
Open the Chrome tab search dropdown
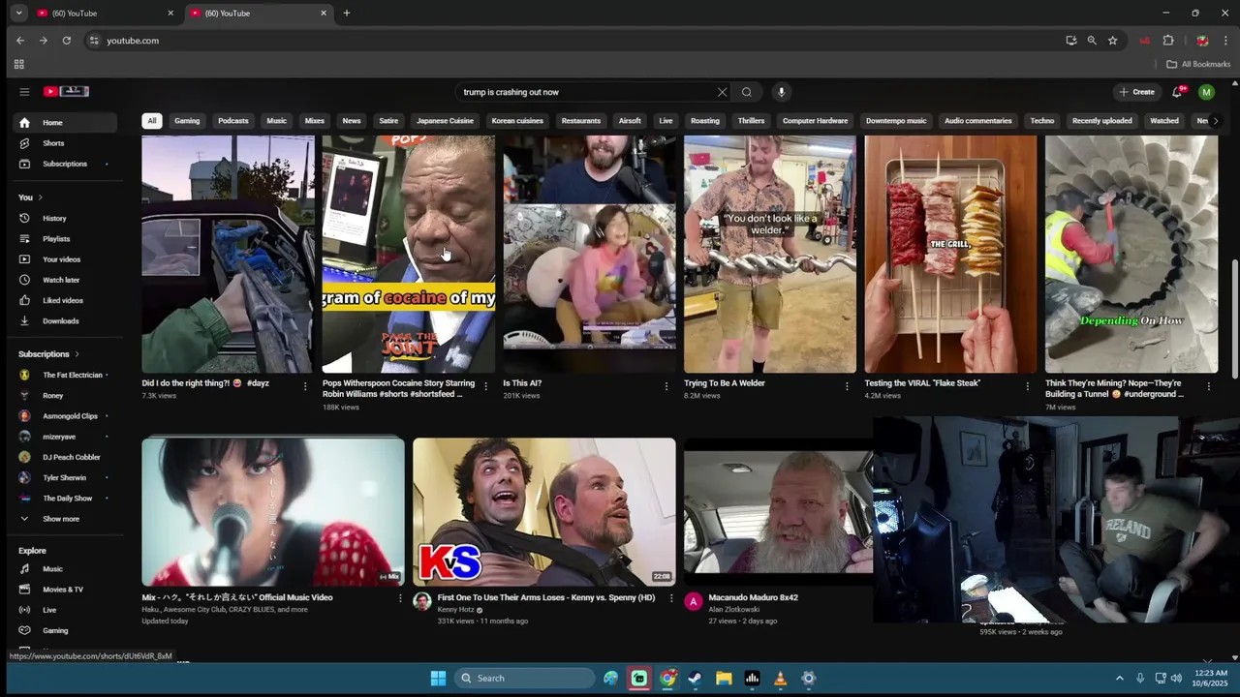pos(18,14)
